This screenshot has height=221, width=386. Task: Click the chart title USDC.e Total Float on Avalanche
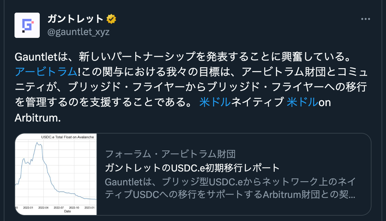[68, 137]
